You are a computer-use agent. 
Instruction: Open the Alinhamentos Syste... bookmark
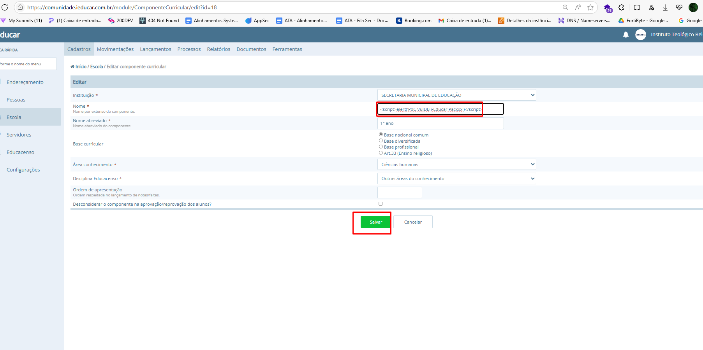211,21
